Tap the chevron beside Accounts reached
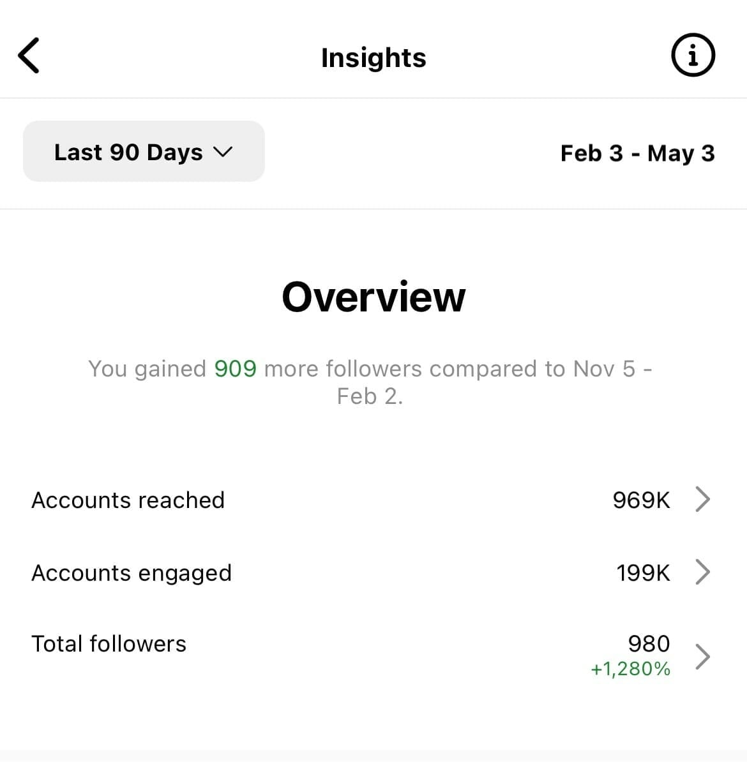This screenshot has width=747, height=762. pos(702,500)
